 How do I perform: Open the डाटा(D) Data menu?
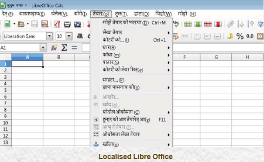click(142, 14)
